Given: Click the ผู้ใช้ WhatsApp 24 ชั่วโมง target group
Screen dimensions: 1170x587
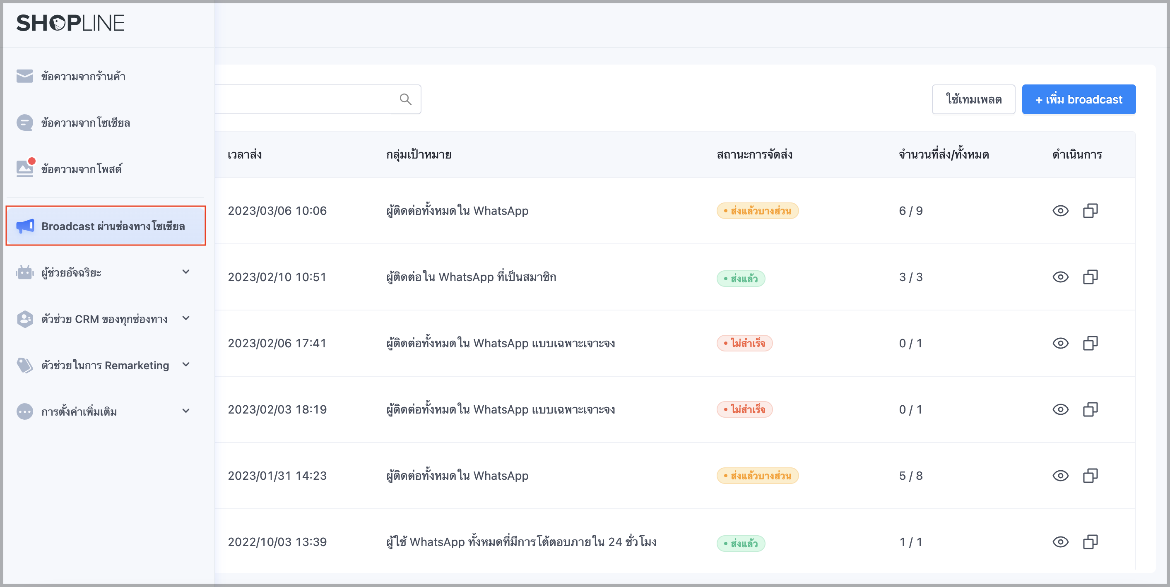Looking at the screenshot, I should pyautogui.click(x=521, y=541).
